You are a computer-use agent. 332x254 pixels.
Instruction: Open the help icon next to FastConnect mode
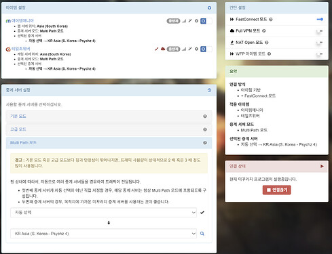point(271,20)
